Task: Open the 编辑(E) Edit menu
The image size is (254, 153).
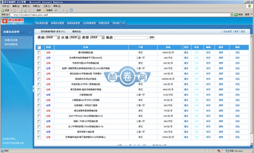Action: pos(16,6)
